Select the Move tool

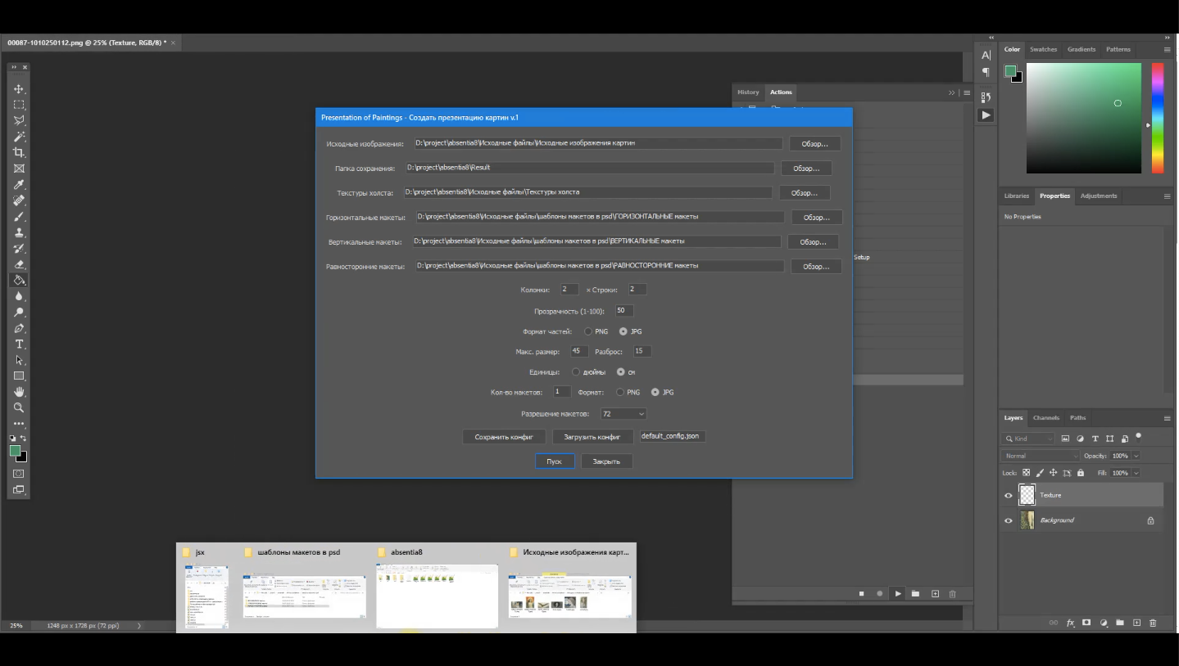pyautogui.click(x=19, y=89)
